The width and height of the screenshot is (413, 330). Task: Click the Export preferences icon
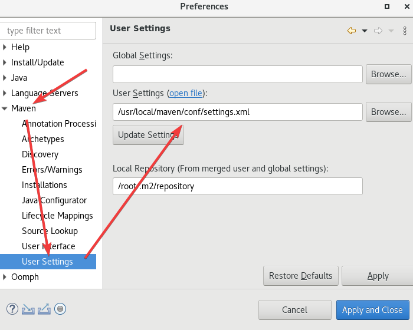coord(44,309)
